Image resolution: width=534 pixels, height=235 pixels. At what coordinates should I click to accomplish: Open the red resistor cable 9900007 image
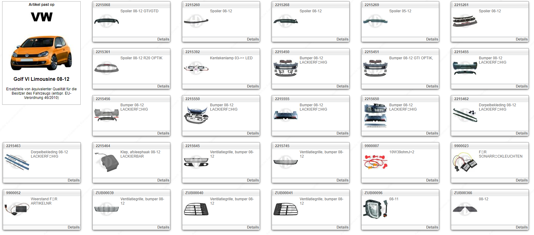coord(375,162)
